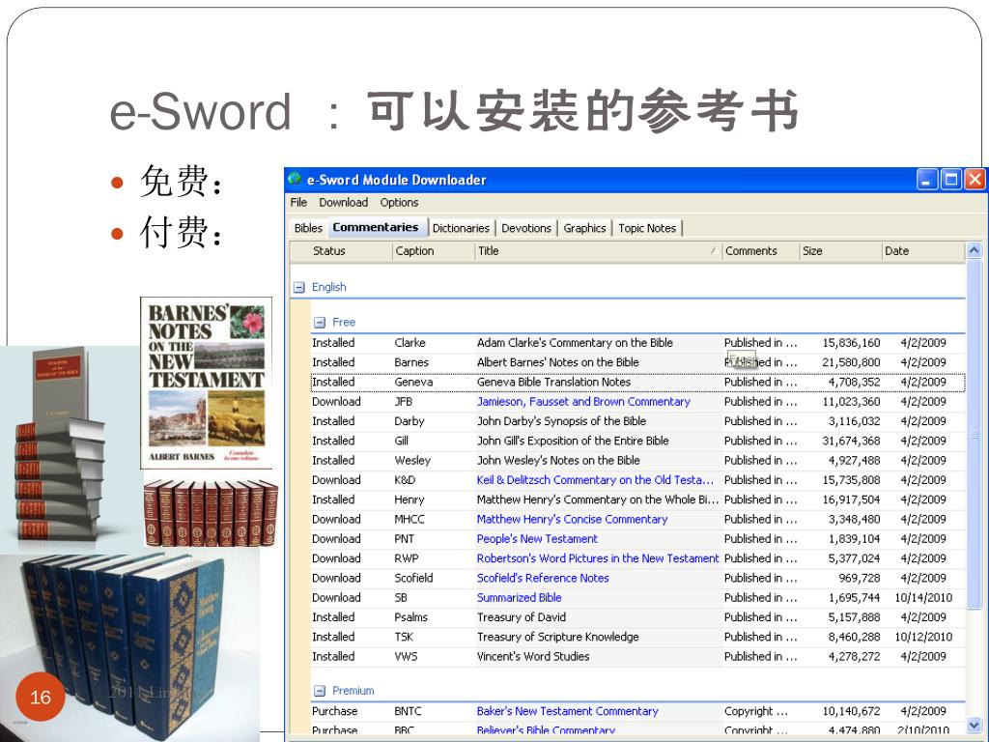The width and height of the screenshot is (989, 742).
Task: Click date 10/12/2010 in TSK row
Action: coord(923,637)
